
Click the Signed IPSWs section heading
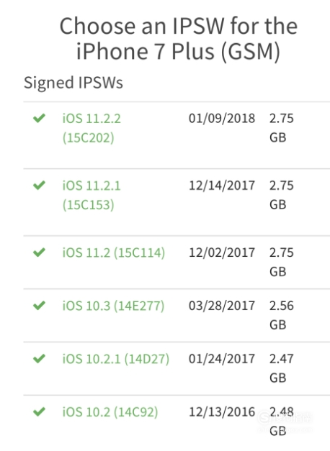point(73,83)
